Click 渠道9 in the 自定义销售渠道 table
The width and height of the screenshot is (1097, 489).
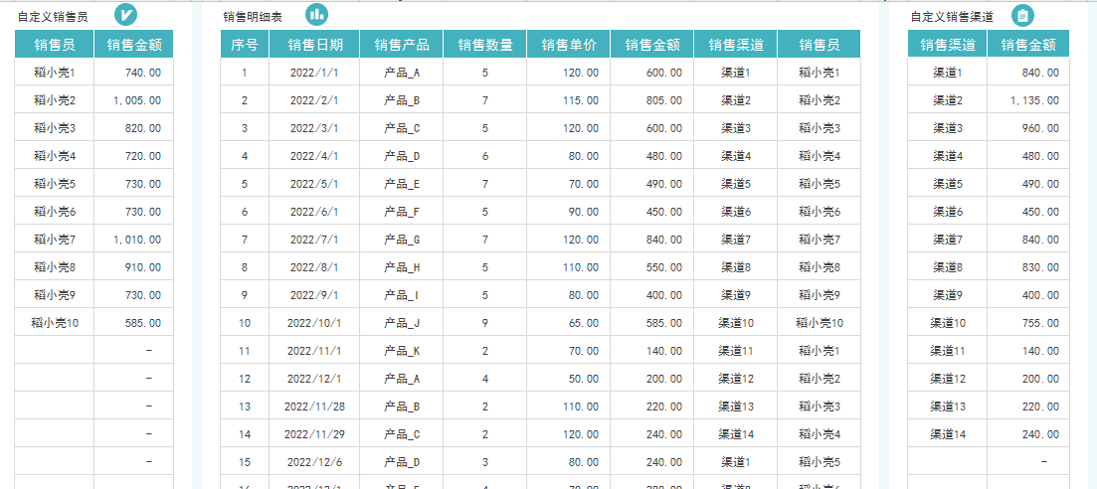click(x=948, y=294)
